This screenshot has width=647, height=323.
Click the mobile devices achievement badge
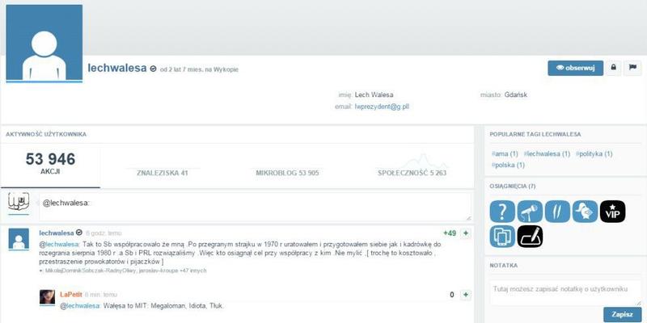tap(502, 237)
